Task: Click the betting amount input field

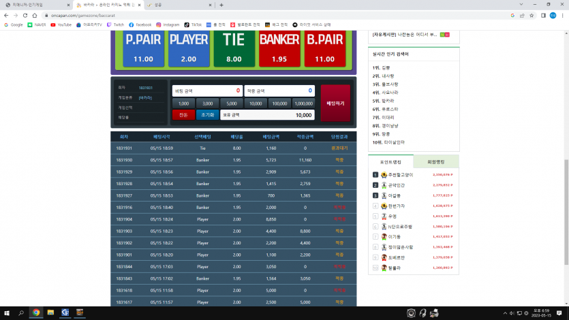Action: (x=207, y=91)
